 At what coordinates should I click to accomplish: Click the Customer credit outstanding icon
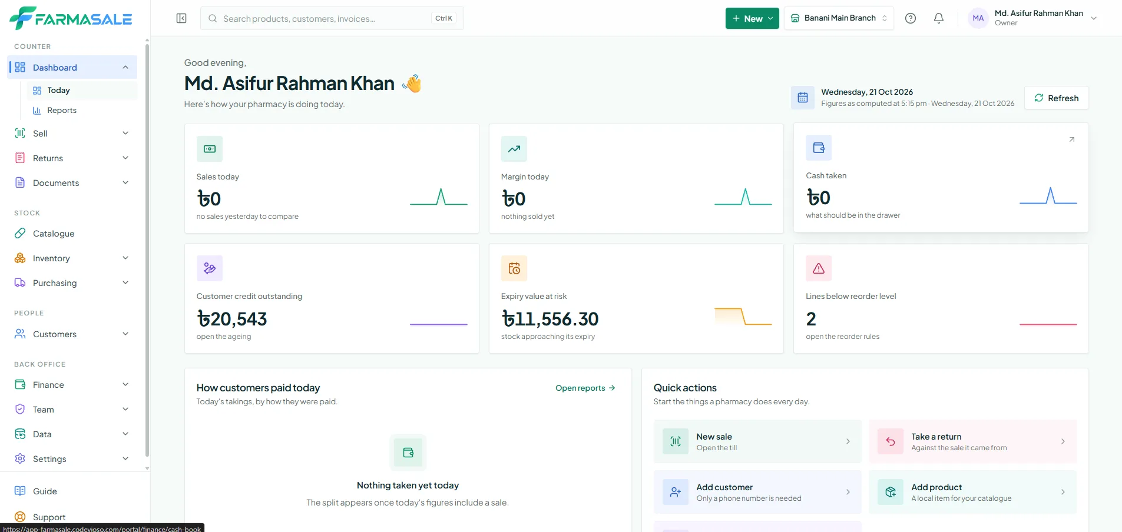point(210,268)
